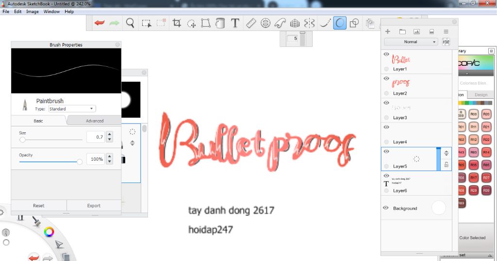The width and height of the screenshot is (497, 261).
Task: Click the Opacity slider handle
Action: pos(80,162)
